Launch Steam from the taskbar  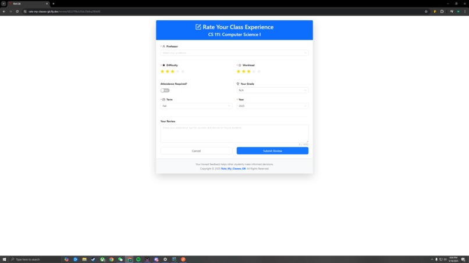pyautogui.click(x=93, y=260)
